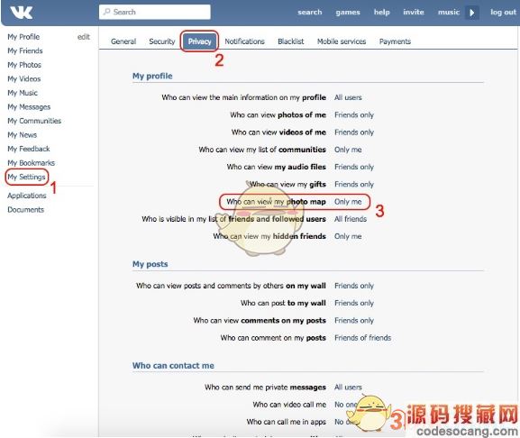Open invite in top navigation

pos(414,13)
